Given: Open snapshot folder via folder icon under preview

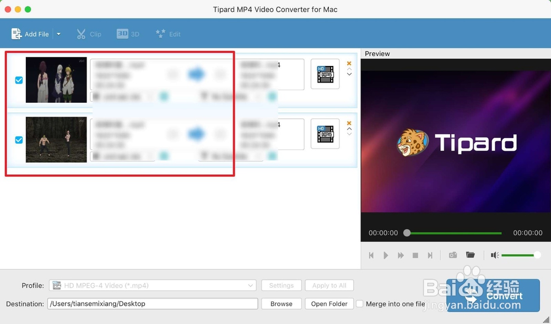Looking at the screenshot, I should (471, 255).
